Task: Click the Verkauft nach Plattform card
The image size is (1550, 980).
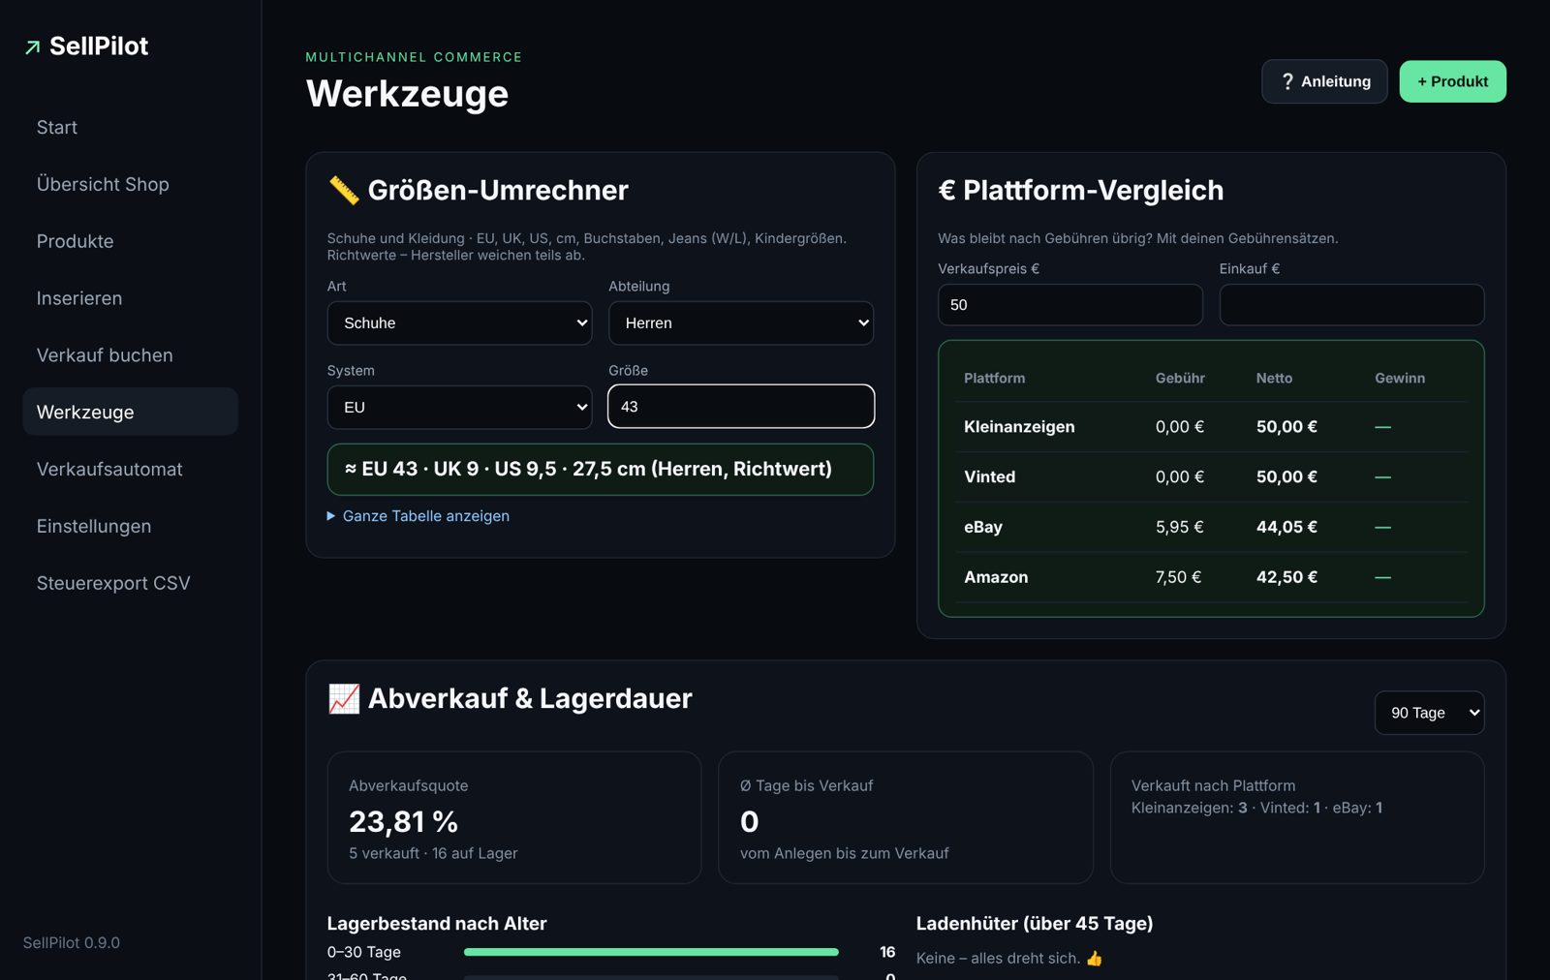Action: coord(1297,817)
